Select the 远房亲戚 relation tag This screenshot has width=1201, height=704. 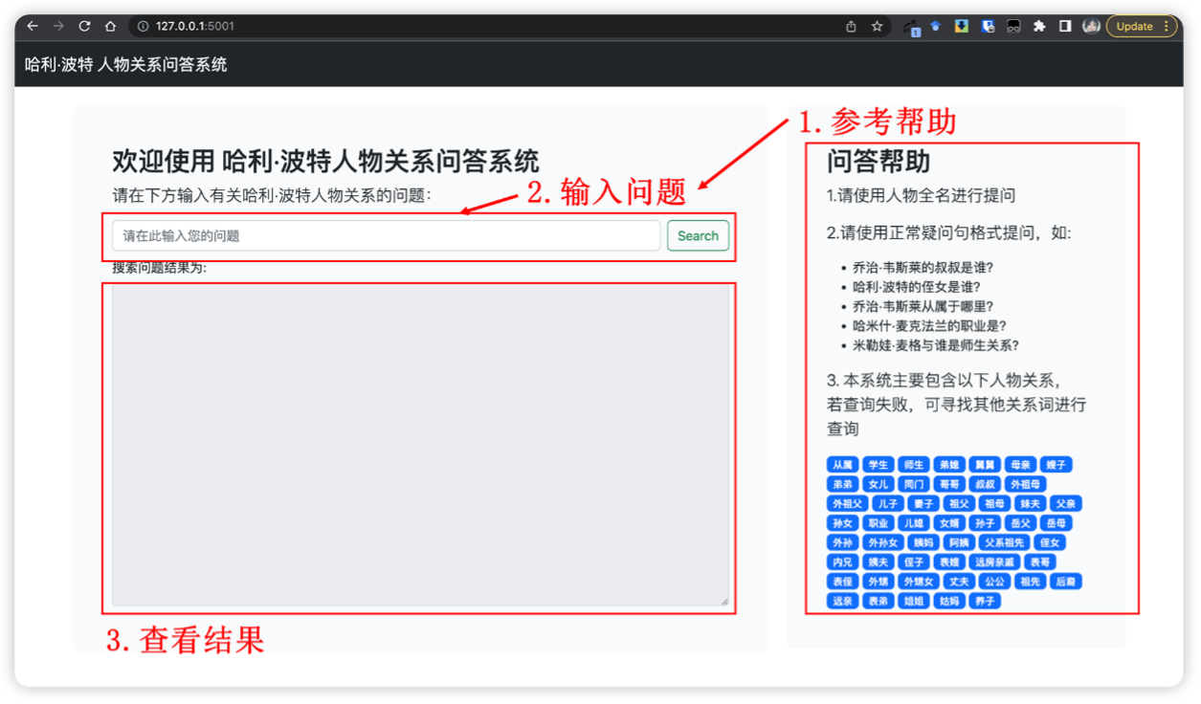994,561
